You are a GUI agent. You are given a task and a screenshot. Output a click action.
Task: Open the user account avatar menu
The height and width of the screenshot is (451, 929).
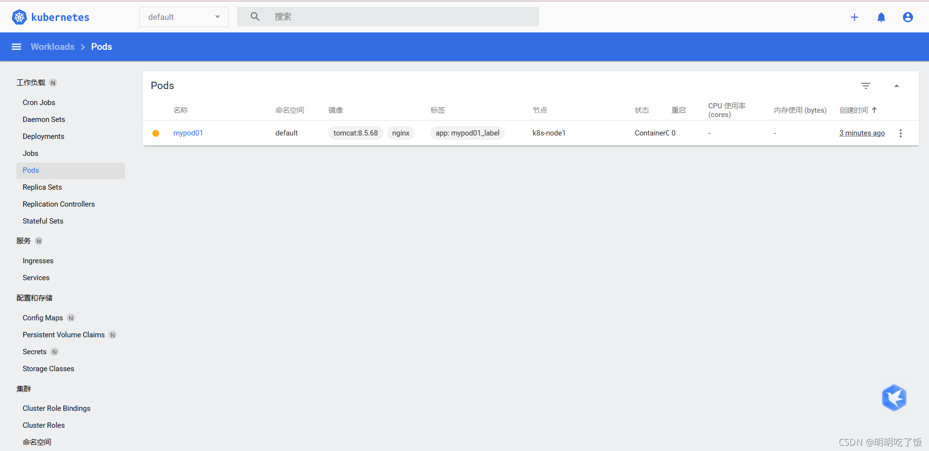coord(908,17)
